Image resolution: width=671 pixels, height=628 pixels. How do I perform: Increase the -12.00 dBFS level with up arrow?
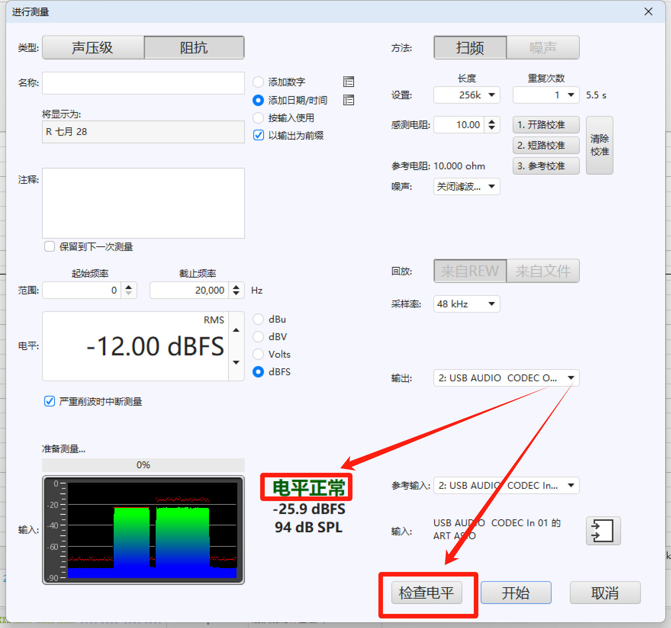pos(236,330)
